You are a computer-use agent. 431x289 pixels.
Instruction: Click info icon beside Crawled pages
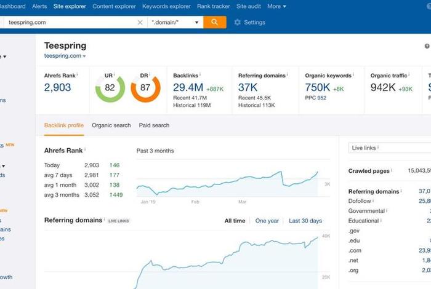pyautogui.click(x=391, y=171)
